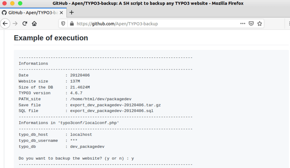Bookmark this page with the star
The width and height of the screenshot is (290, 168).
click(259, 23)
